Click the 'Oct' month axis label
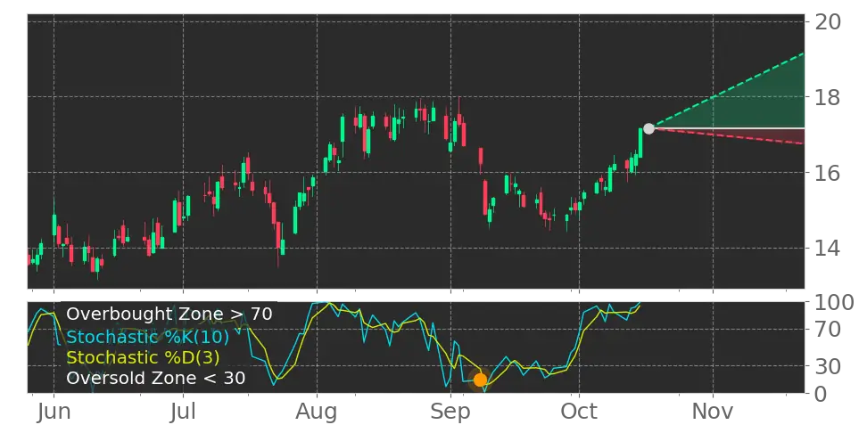This screenshot has width=867, height=433. [579, 412]
